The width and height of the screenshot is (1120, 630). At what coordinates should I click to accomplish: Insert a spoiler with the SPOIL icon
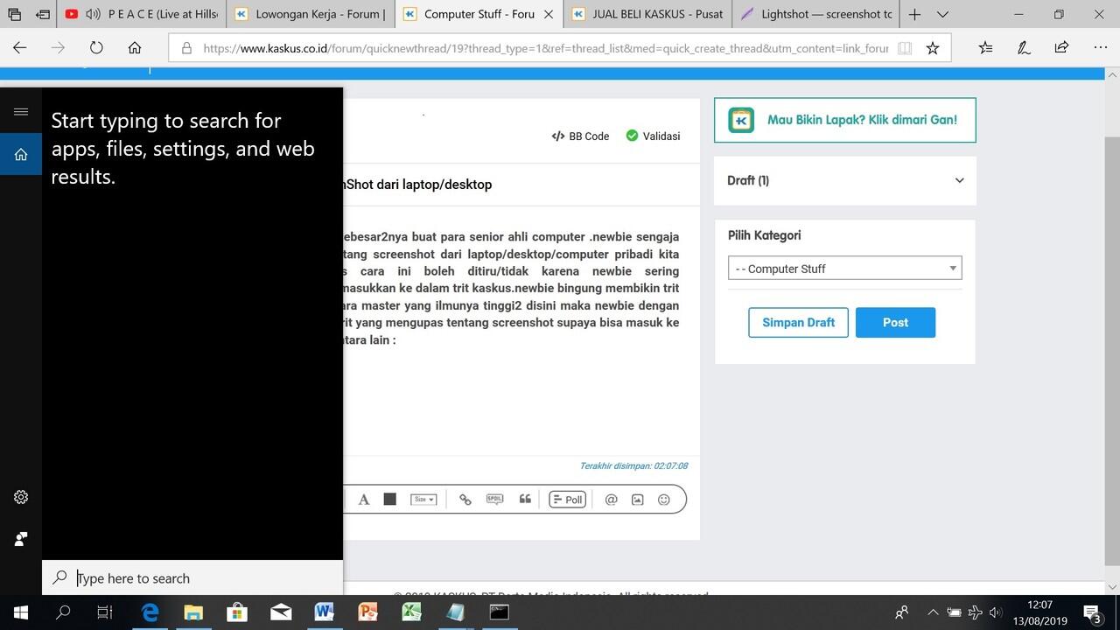[x=494, y=500]
